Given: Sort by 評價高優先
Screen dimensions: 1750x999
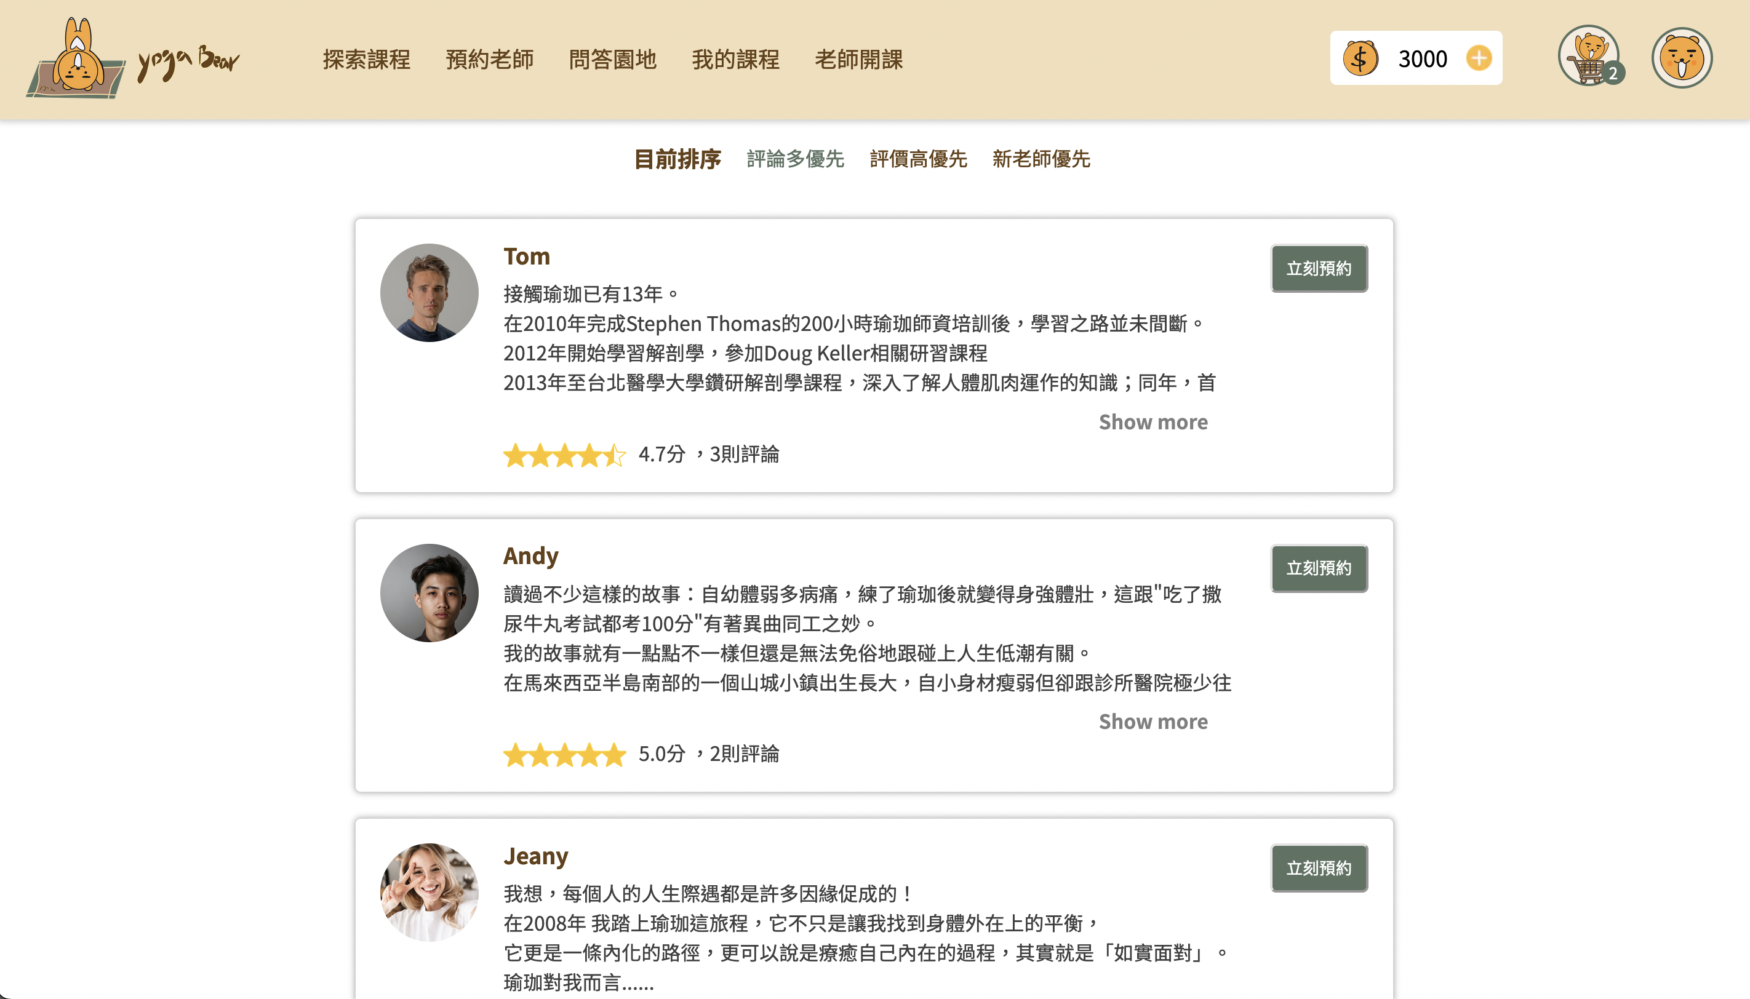Looking at the screenshot, I should click(x=917, y=159).
